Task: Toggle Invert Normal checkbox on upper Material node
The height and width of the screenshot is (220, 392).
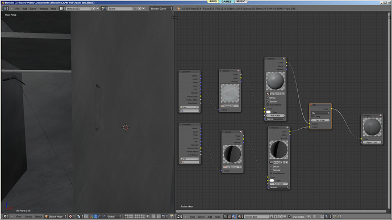Action: [x=268, y=105]
